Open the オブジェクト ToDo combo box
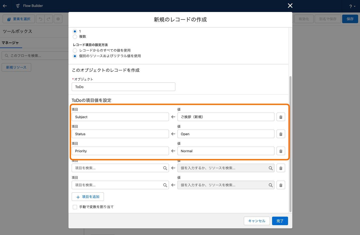360x235 pixels. (123, 87)
